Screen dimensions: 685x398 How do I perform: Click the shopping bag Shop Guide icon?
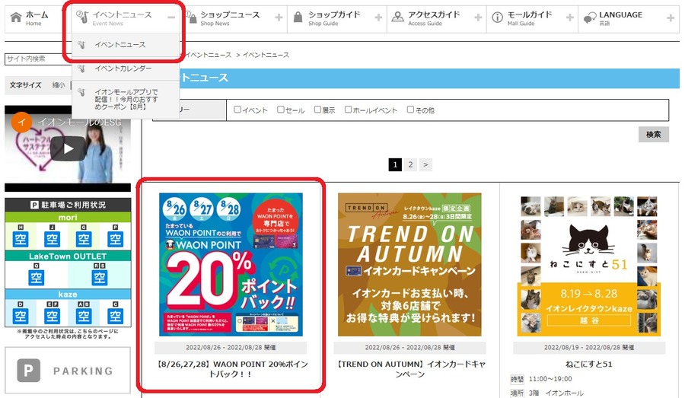coord(298,18)
